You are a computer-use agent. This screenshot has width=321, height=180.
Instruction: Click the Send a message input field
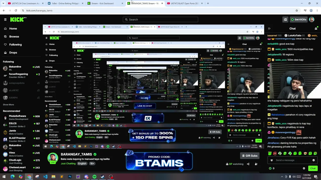pyautogui.click(x=292, y=160)
